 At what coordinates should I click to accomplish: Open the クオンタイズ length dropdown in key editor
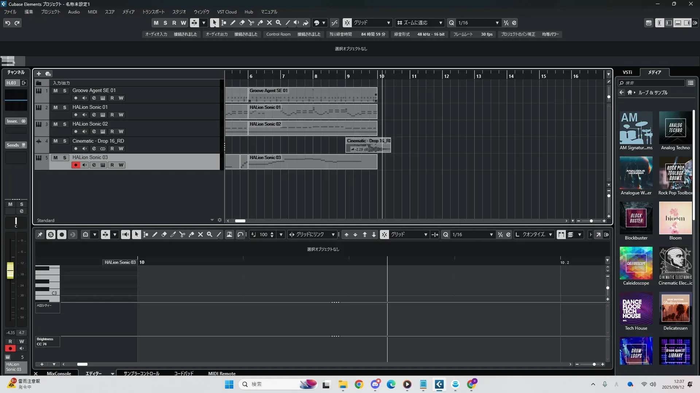(551, 234)
